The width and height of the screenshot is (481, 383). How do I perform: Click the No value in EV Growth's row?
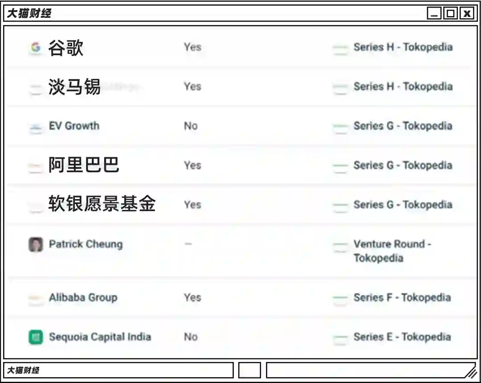point(191,126)
